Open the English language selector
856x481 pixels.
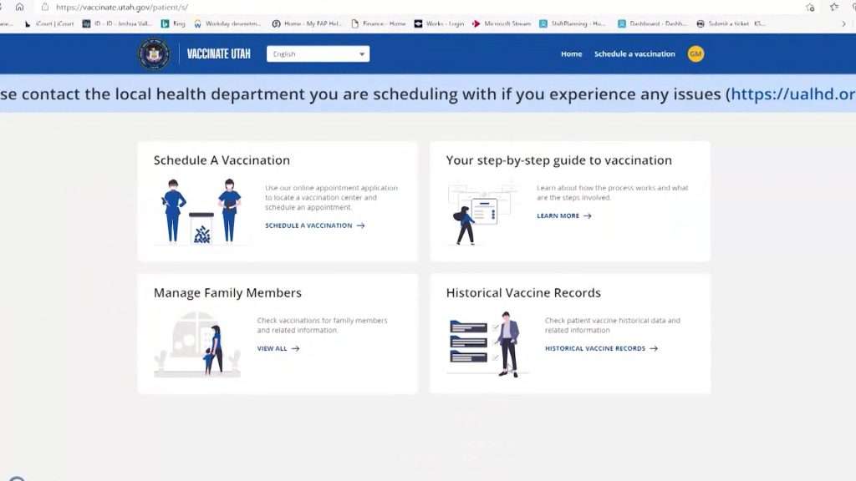tap(316, 53)
